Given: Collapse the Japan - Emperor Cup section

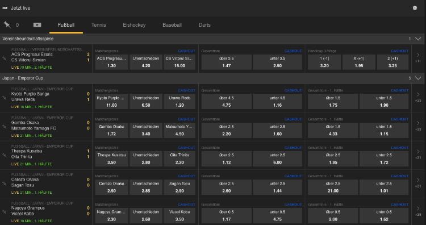Looking at the screenshot, I should point(418,78).
